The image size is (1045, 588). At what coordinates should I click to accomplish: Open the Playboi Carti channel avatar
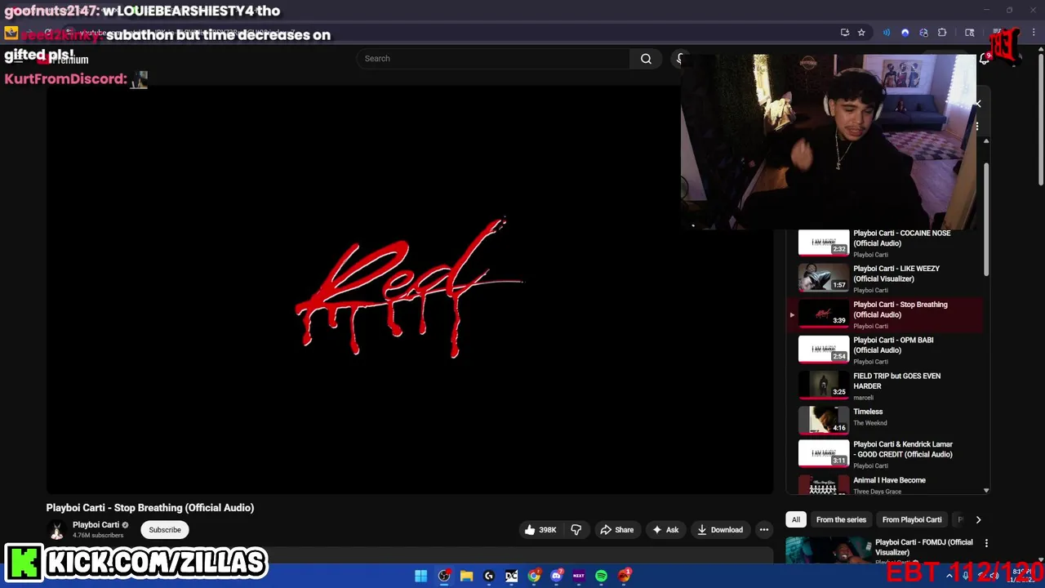[x=56, y=530]
